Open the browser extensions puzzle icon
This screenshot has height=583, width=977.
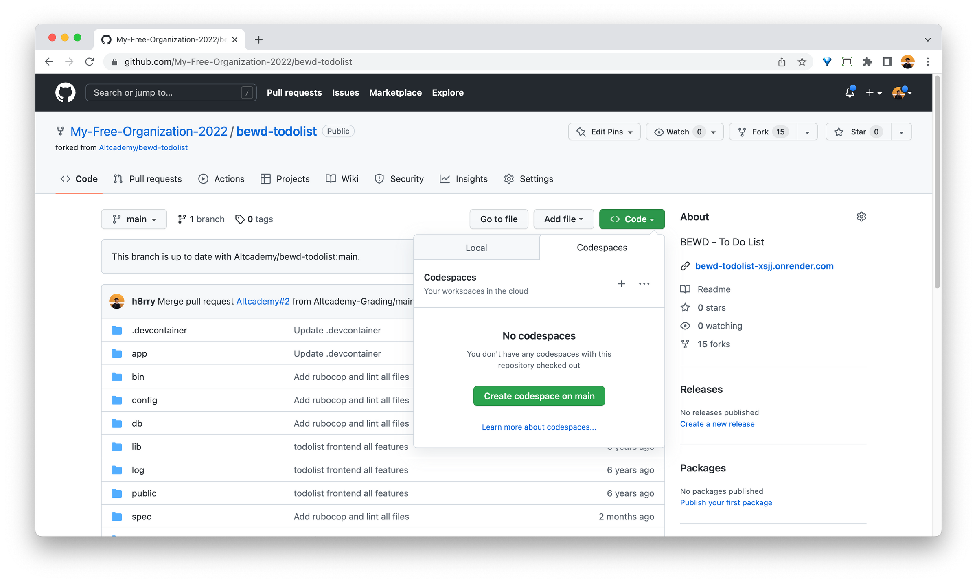click(x=867, y=61)
